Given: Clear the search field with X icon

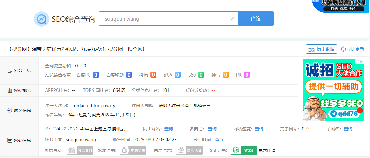Looking at the screenshot, I should coord(232,19).
